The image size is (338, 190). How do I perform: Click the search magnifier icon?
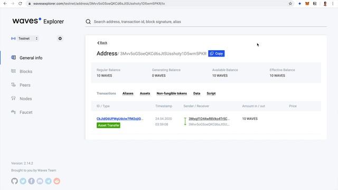coord(88,22)
